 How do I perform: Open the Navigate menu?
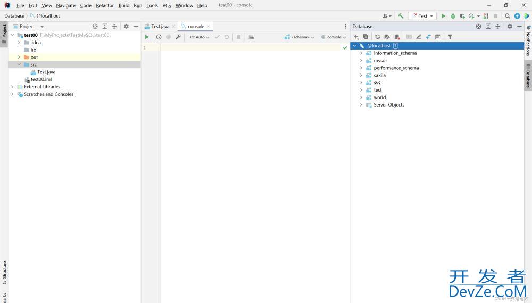65,5
